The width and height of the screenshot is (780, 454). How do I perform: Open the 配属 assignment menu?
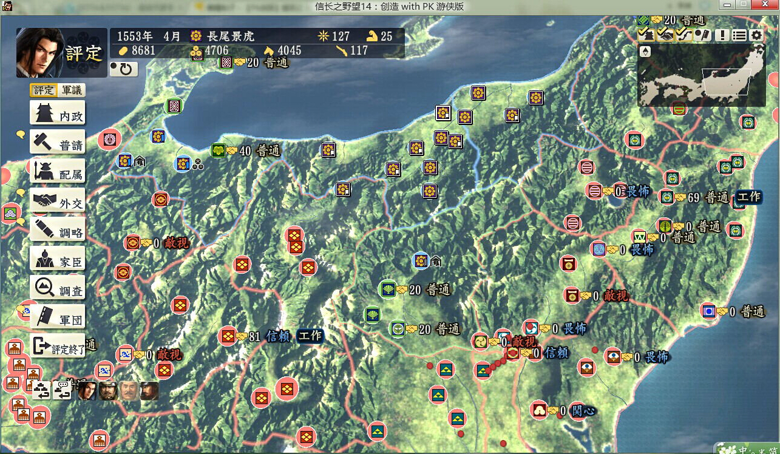coord(58,172)
